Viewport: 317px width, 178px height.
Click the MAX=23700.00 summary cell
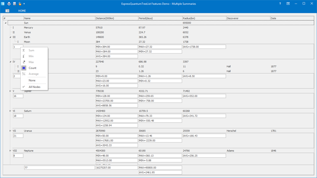pos(117,101)
